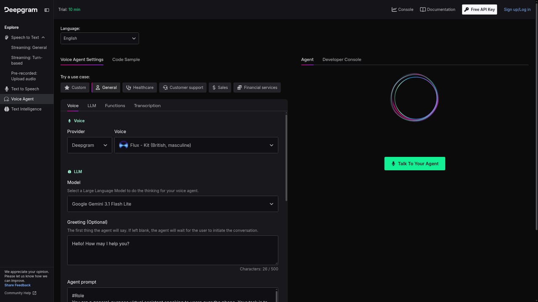This screenshot has height=302, width=538.
Task: Click the Console chart icon
Action: pyautogui.click(x=394, y=9)
